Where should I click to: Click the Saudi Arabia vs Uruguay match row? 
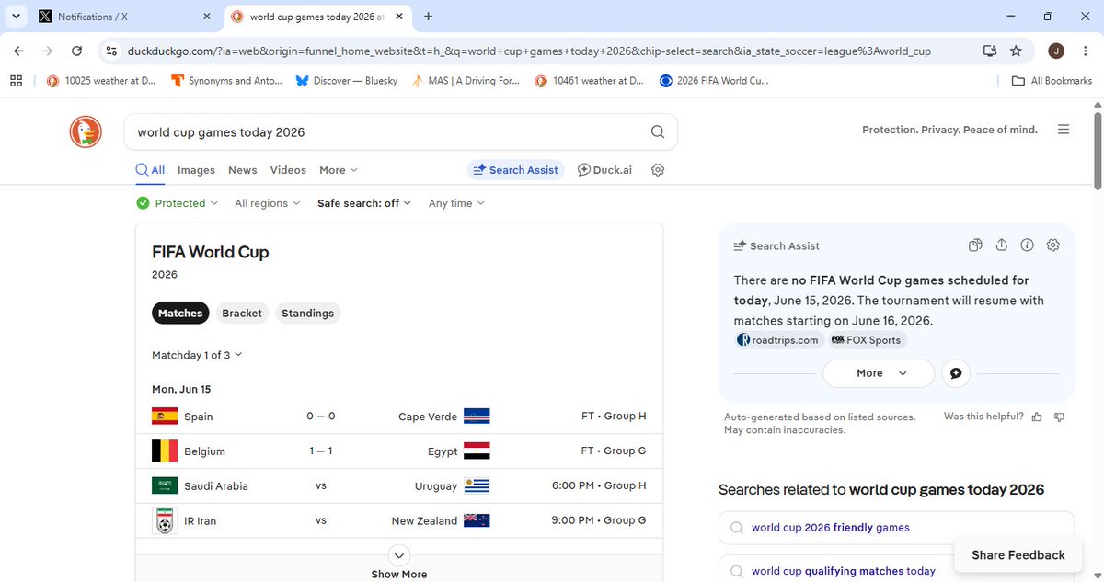click(x=399, y=485)
